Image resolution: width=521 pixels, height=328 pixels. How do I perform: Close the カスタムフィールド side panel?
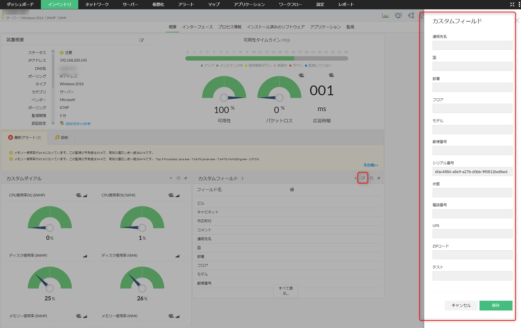click(x=518, y=21)
